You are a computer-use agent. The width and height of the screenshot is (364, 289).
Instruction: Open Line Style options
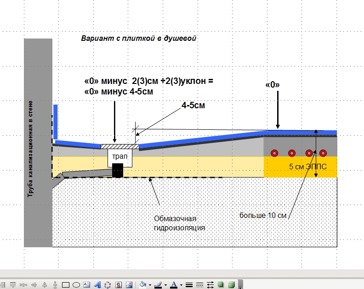tap(189, 285)
